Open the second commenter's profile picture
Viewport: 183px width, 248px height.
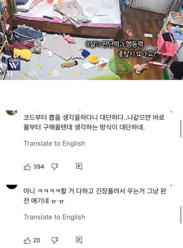tap(12, 187)
